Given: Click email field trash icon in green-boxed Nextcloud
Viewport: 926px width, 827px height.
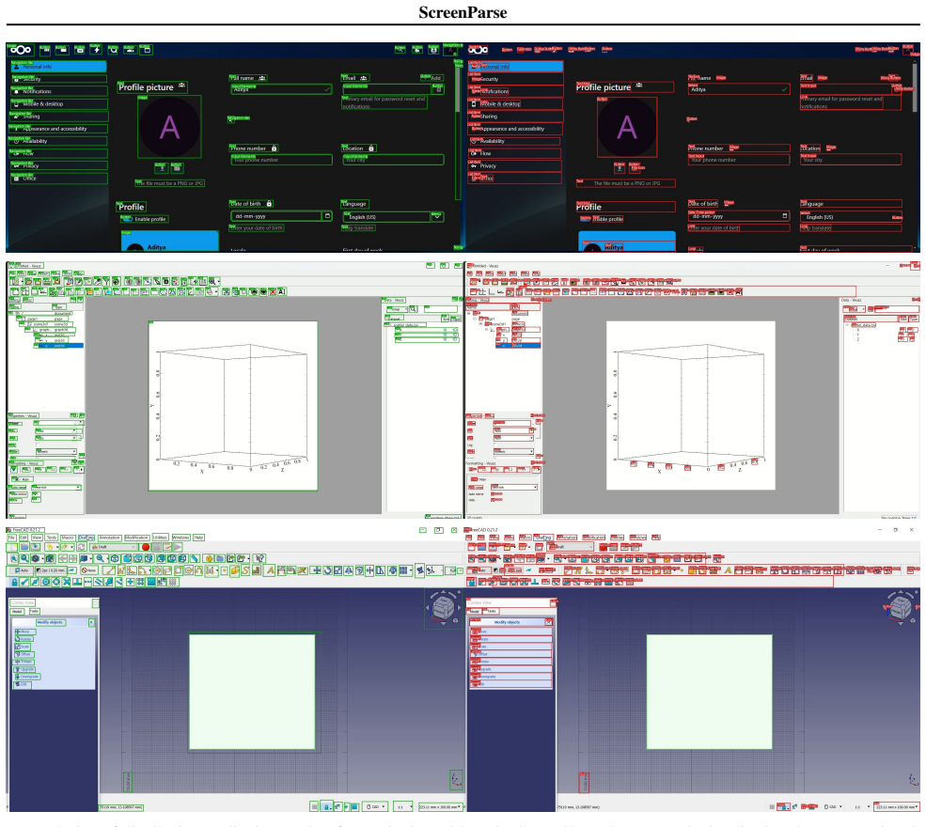Looking at the screenshot, I should click(438, 89).
